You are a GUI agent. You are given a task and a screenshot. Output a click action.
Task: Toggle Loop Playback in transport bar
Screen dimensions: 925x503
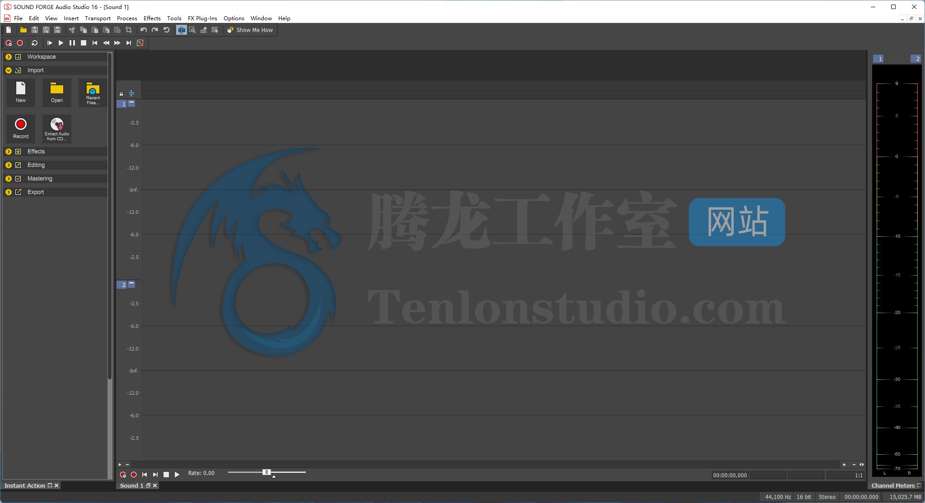(x=34, y=43)
